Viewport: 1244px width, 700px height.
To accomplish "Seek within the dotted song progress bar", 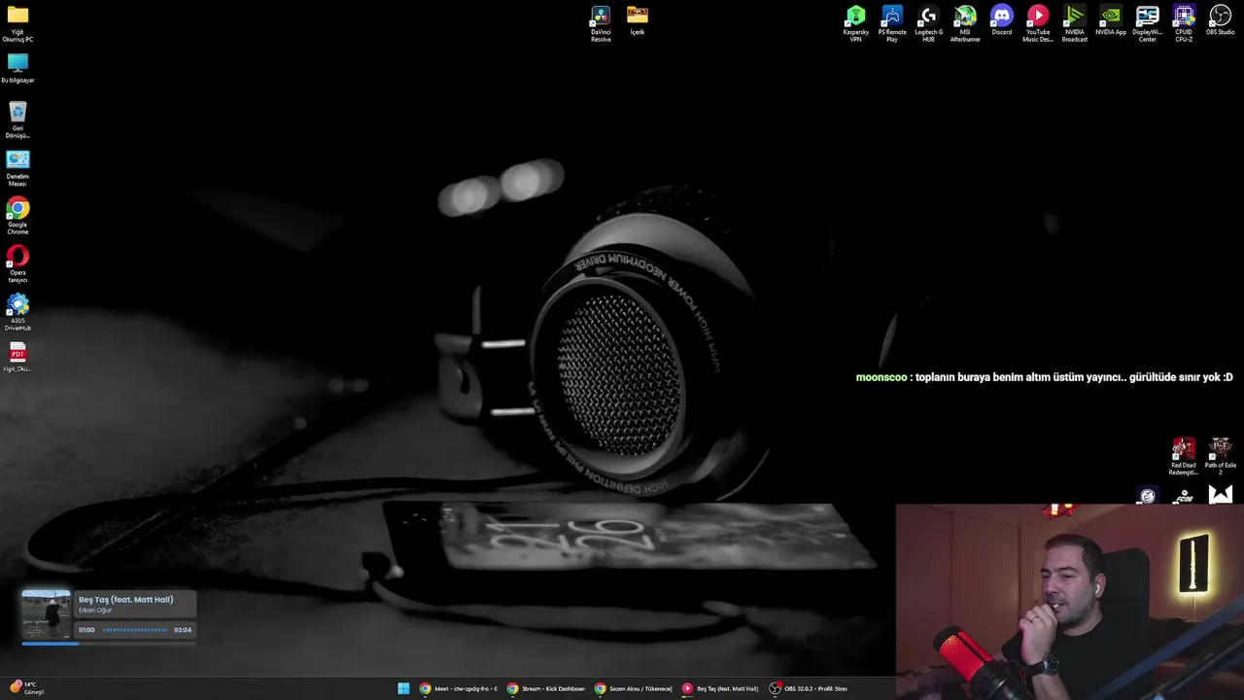I will [x=135, y=630].
